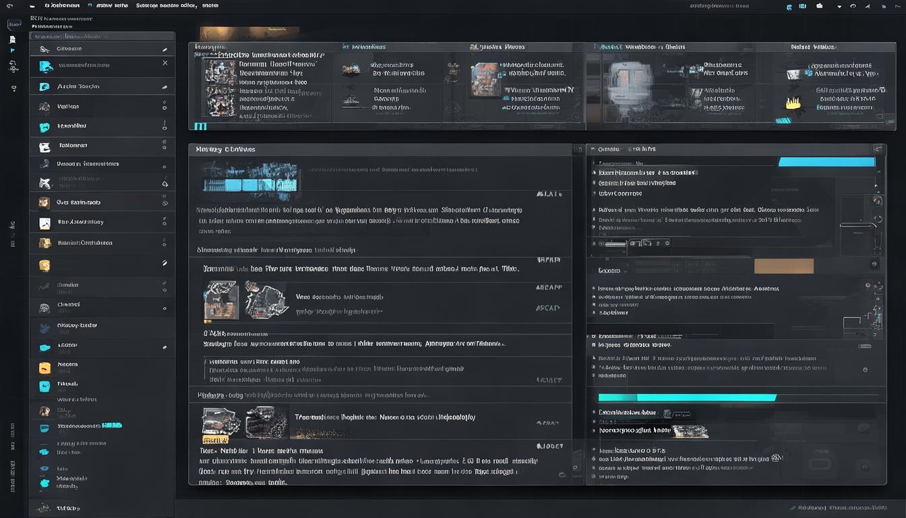Screen dimensions: 906x518
Task: Toggle the first bullet under right panel header
Action: click(594, 173)
